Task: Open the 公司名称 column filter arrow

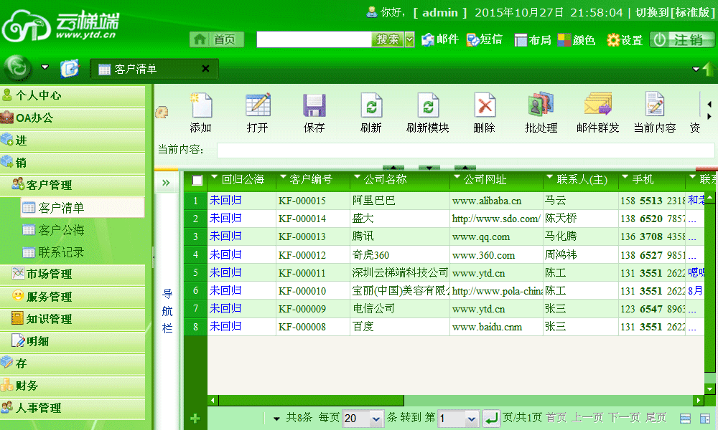Action: [x=357, y=177]
